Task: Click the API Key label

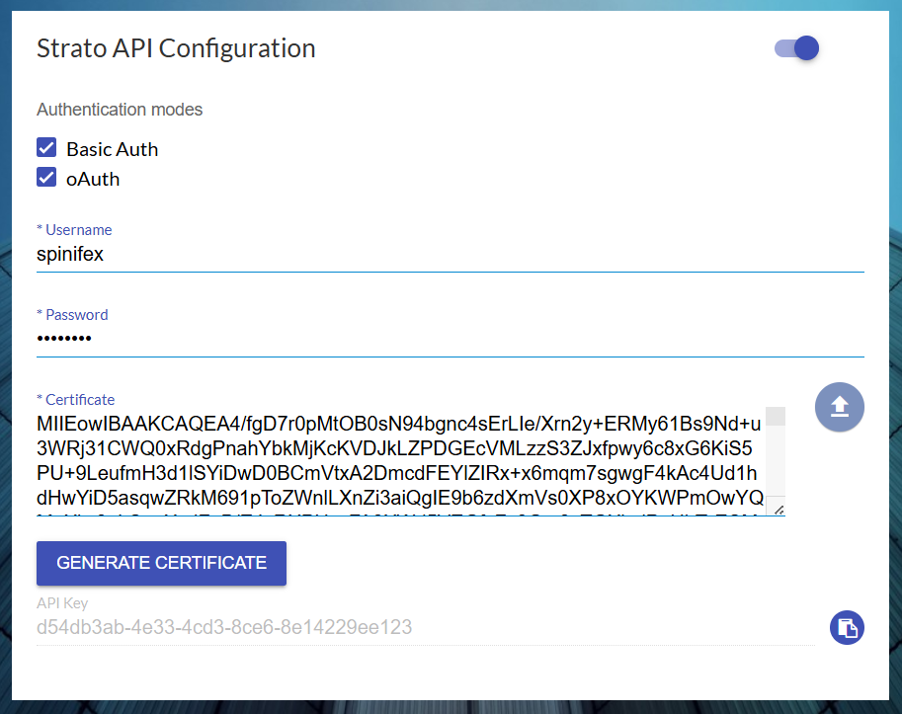Action: pos(62,603)
